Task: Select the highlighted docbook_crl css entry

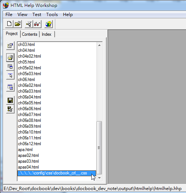Action: pos(57,173)
